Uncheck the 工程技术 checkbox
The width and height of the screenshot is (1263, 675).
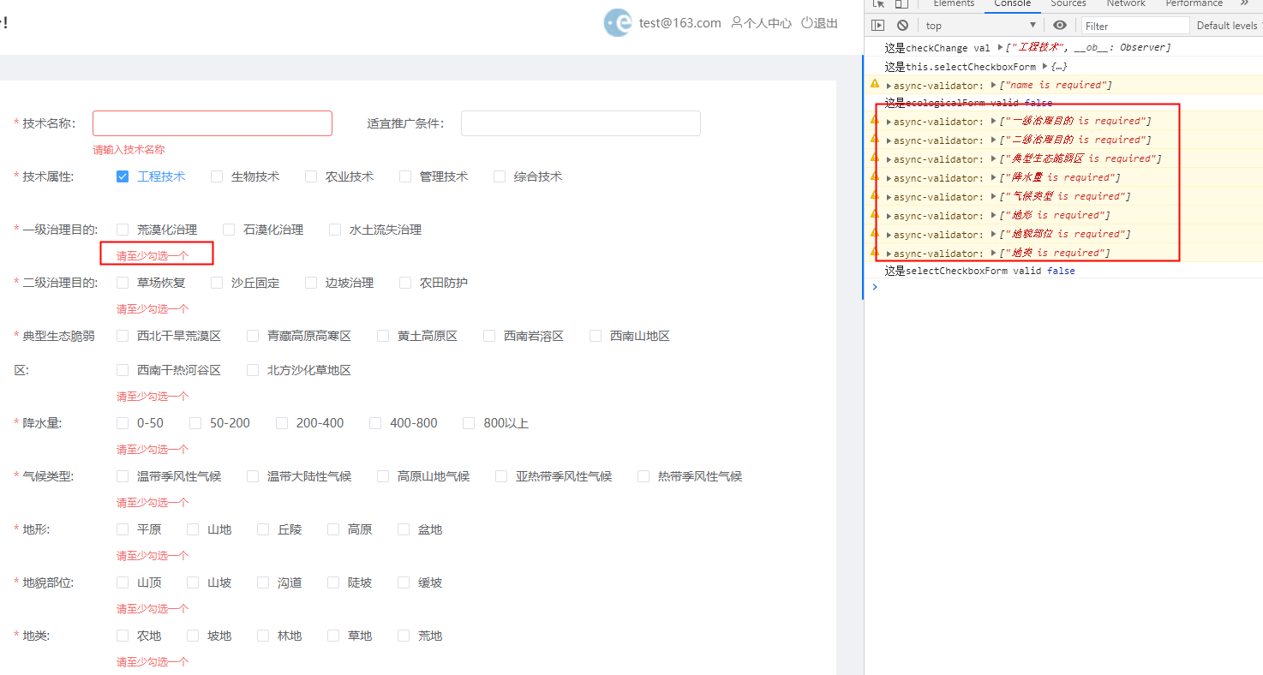(123, 176)
